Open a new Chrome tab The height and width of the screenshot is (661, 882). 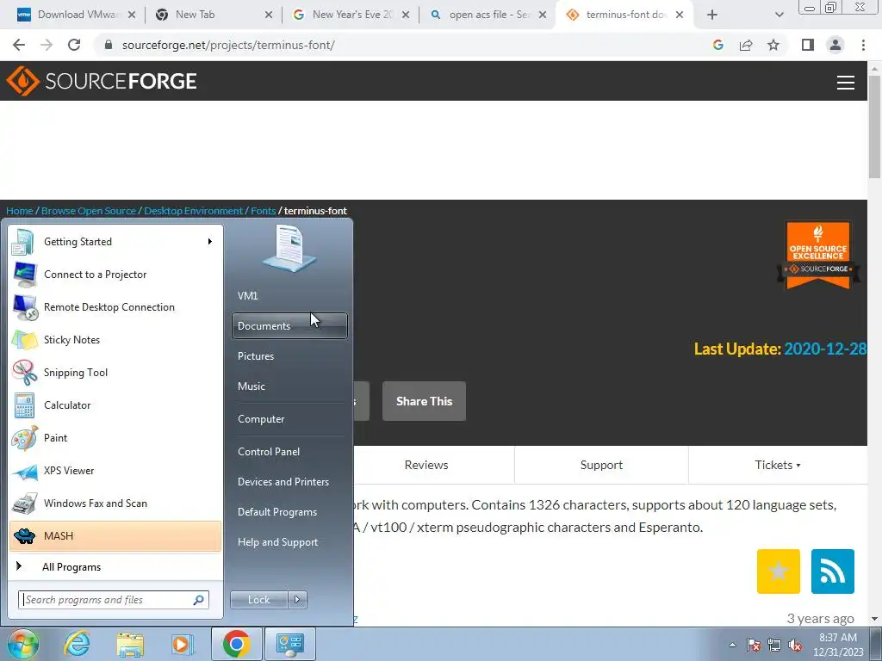pos(712,15)
